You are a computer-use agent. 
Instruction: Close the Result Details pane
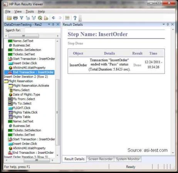[172, 24]
